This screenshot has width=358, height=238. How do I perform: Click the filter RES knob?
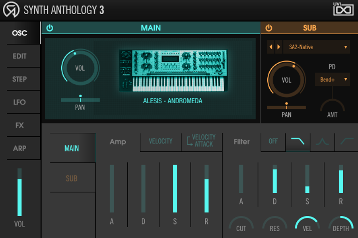[274, 224]
